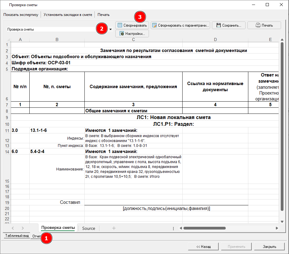Click the Печать printer button
The height and width of the screenshot is (254, 289).
(264, 25)
